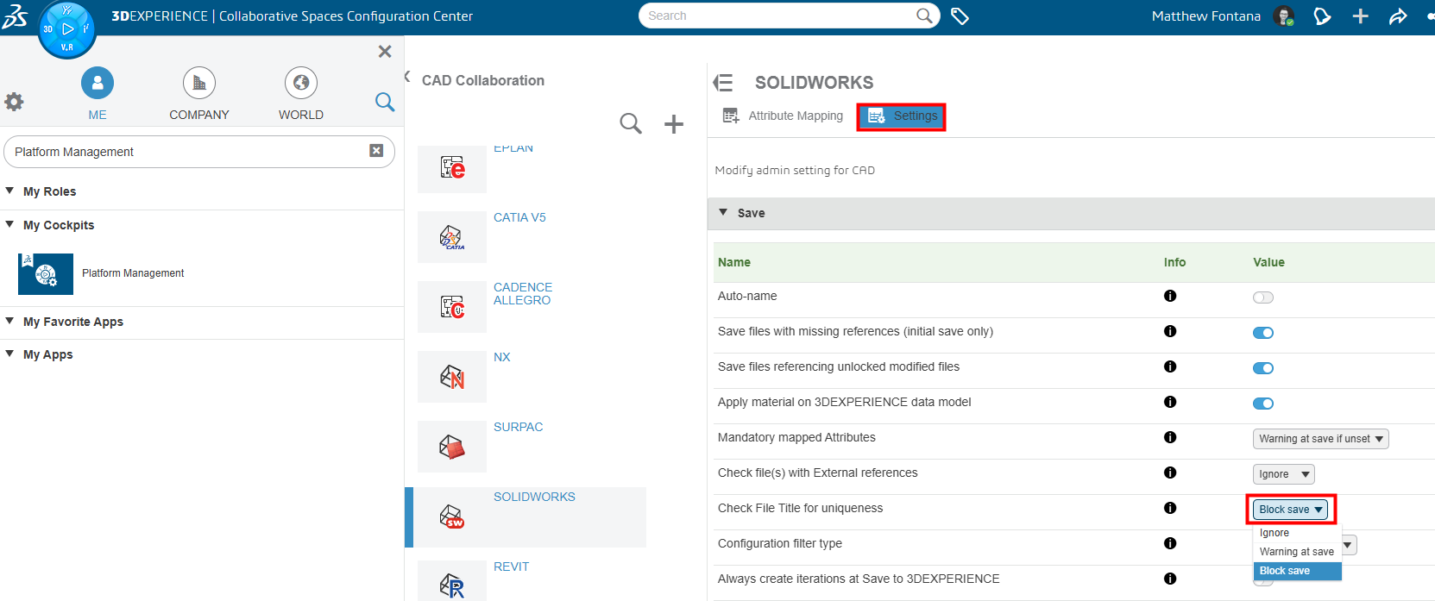
Task: Collapse My Cockpits section
Action: tap(9, 224)
